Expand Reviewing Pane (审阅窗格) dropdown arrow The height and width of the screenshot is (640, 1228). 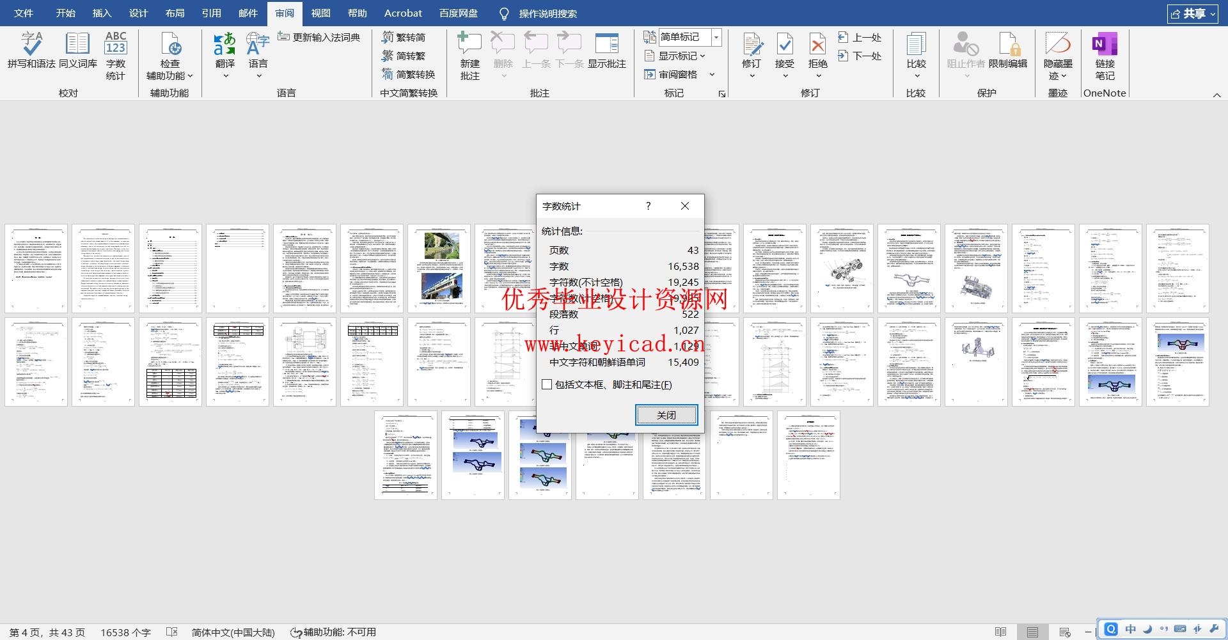(712, 74)
